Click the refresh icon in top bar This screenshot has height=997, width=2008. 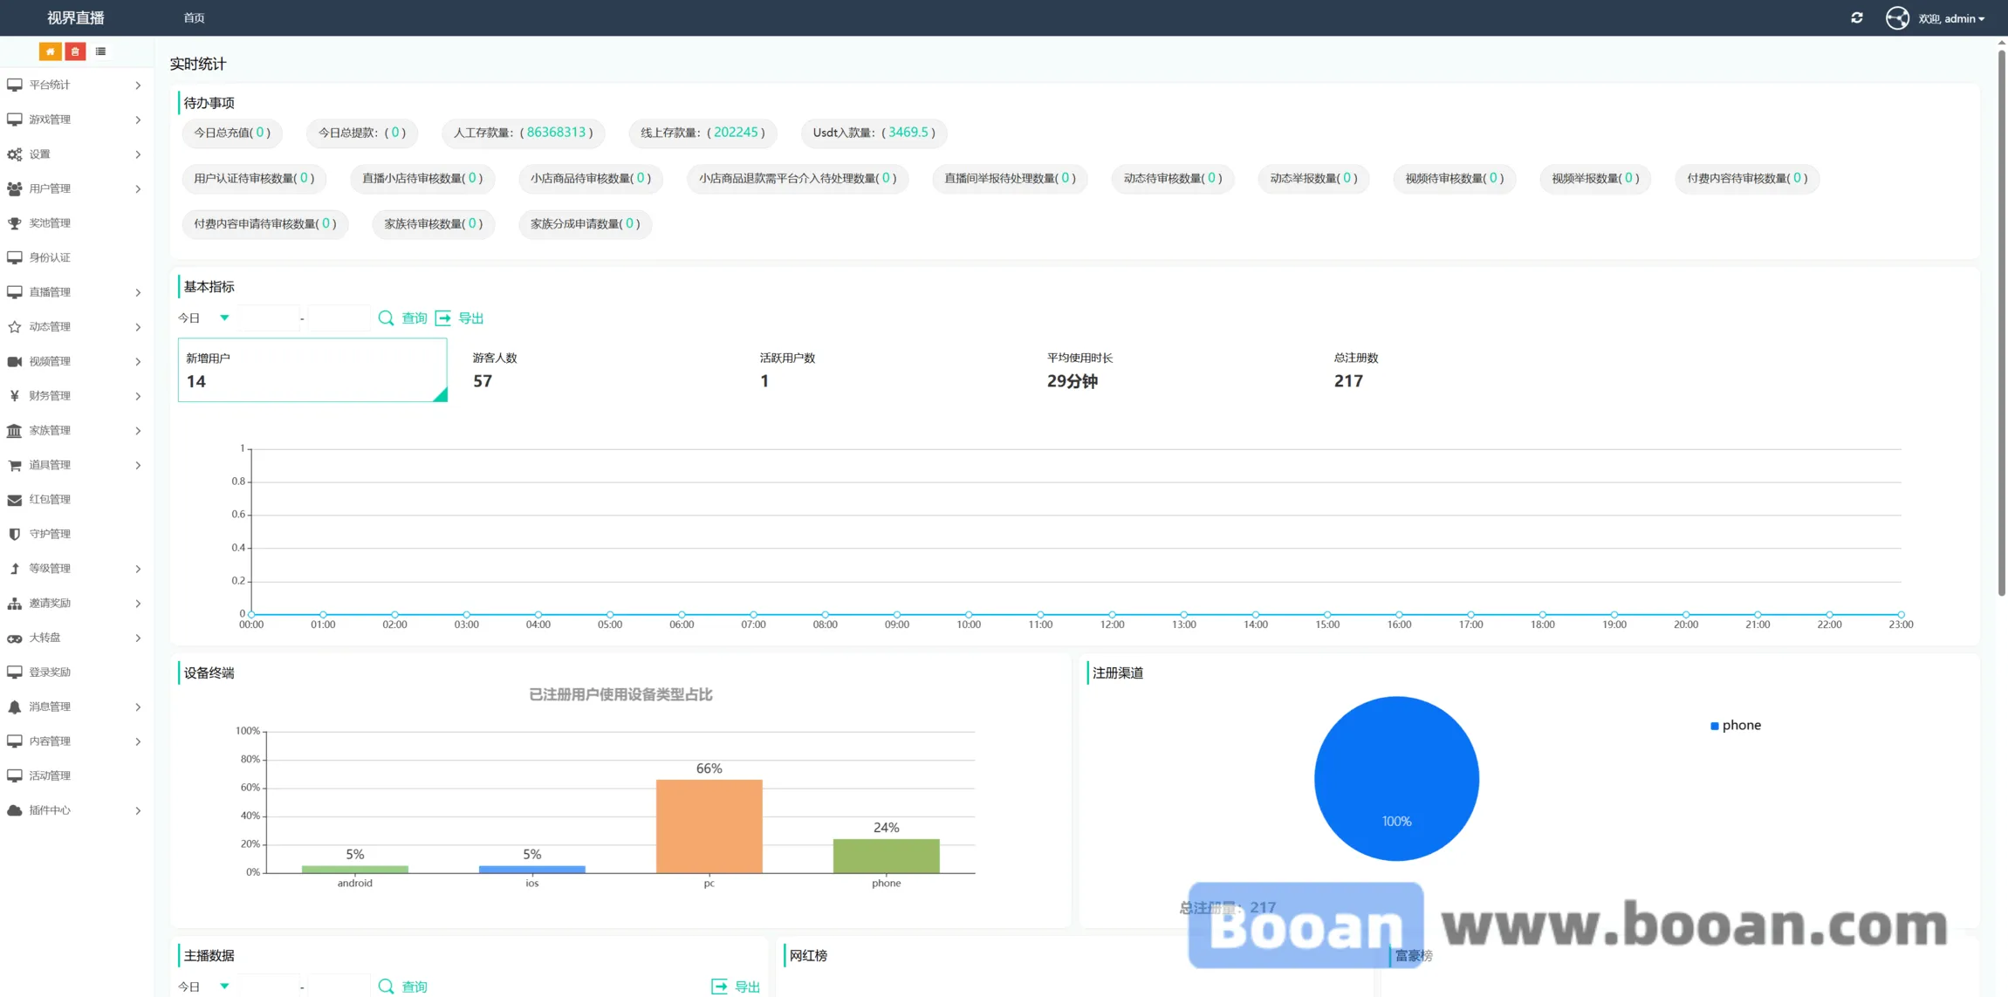click(x=1856, y=17)
